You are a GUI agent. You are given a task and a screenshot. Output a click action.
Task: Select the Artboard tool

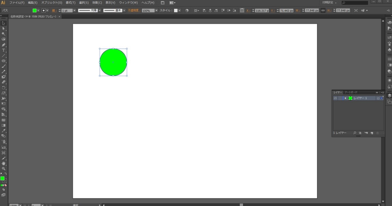(3, 152)
